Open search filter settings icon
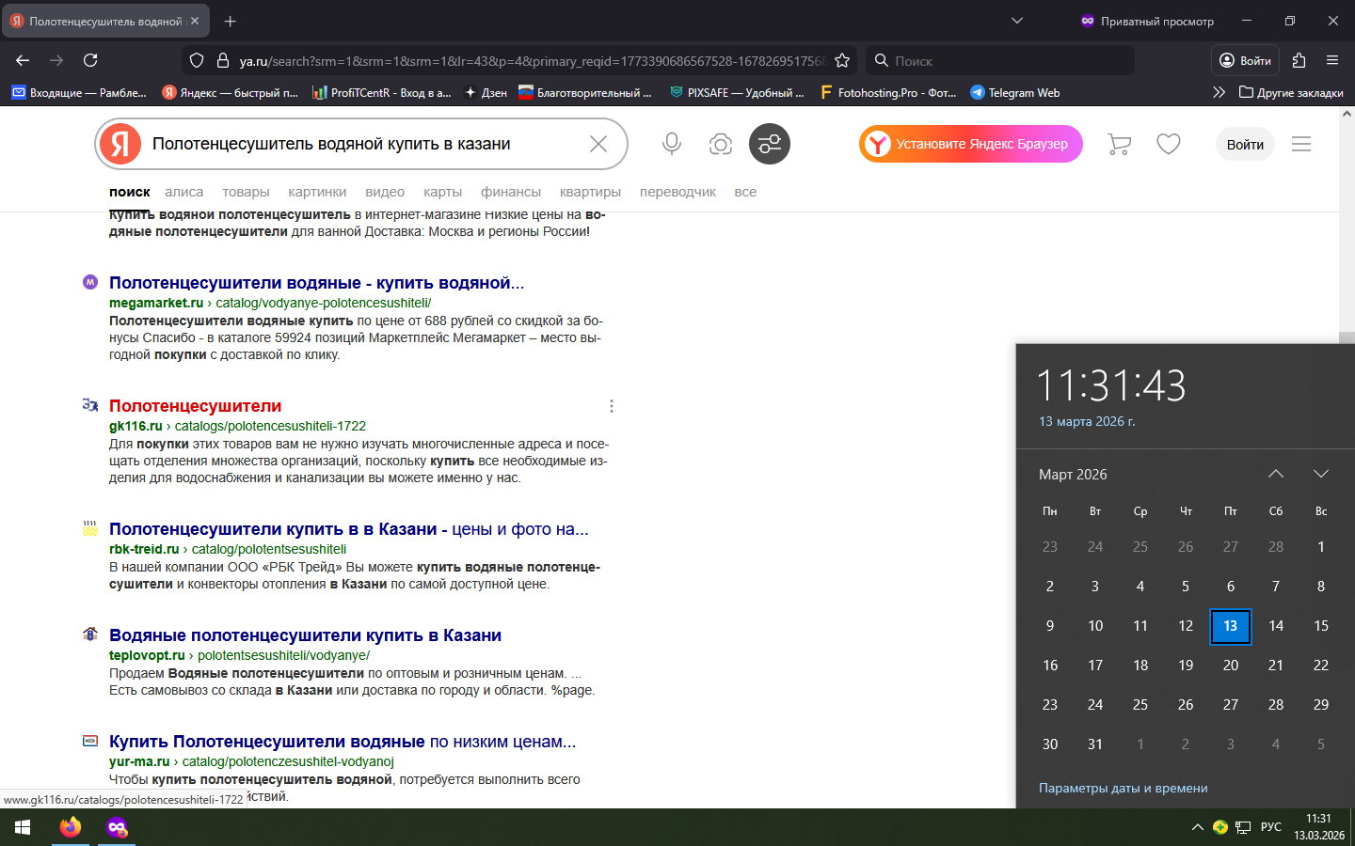 (x=769, y=144)
